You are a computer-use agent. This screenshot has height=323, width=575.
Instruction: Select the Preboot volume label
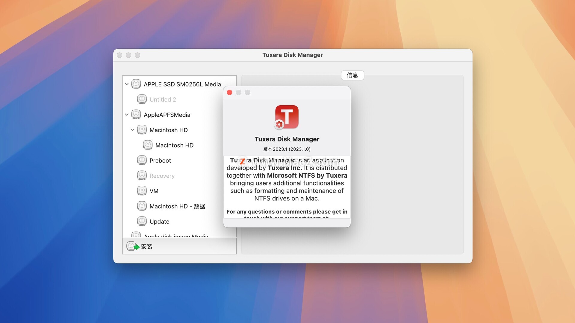[160, 161]
